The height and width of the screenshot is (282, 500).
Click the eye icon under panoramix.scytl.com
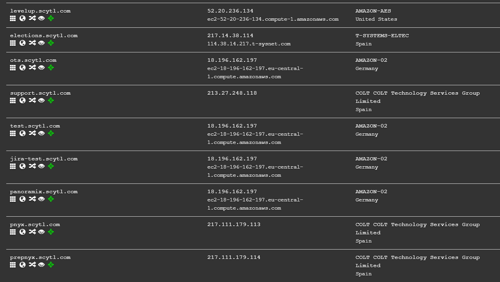pyautogui.click(x=41, y=199)
